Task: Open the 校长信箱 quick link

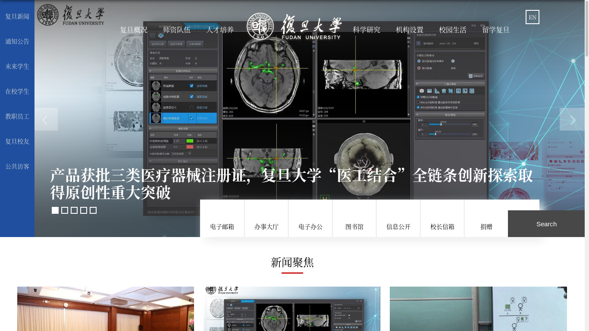Action: 442,219
